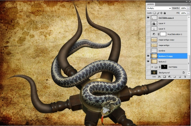191x126 pixels.
Task: Click the Opacity percentage field
Action: point(183,8)
